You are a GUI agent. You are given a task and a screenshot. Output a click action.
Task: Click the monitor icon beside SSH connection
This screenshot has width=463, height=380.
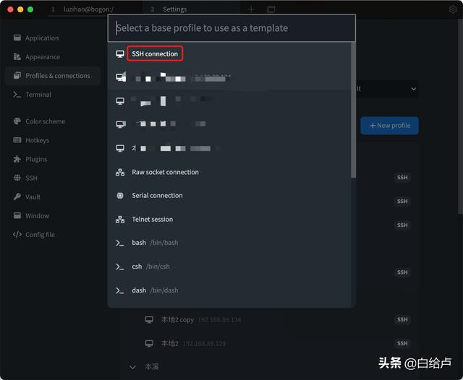120,54
